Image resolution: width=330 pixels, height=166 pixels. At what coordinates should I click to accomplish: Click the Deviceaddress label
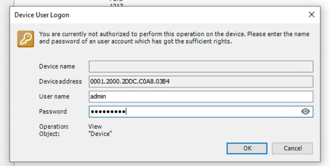60,81
